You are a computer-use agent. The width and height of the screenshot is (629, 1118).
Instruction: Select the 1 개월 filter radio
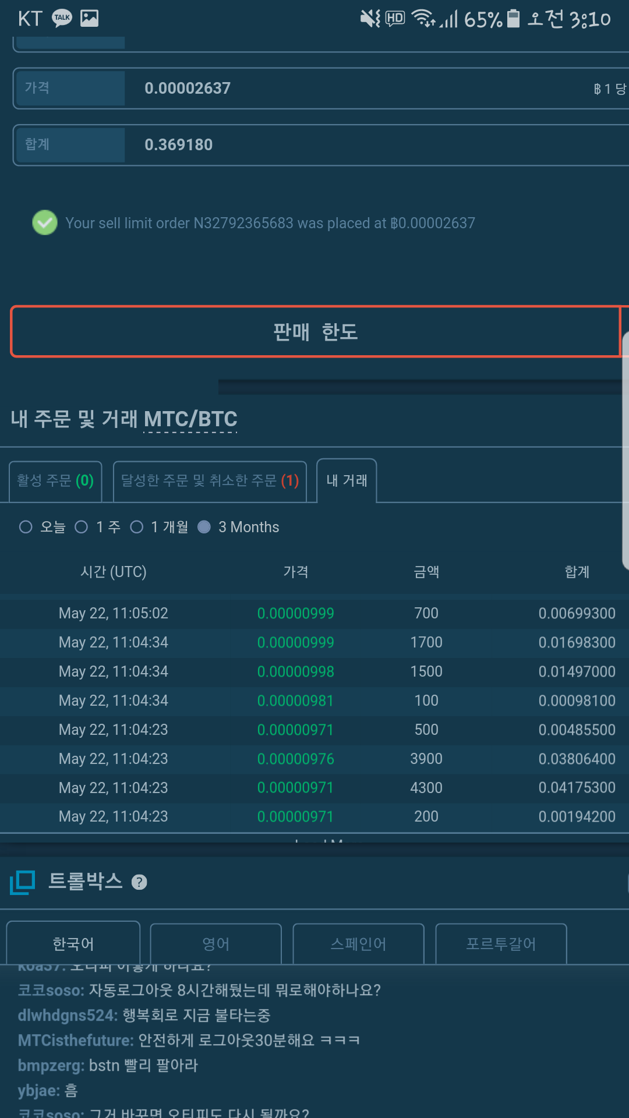tap(137, 527)
